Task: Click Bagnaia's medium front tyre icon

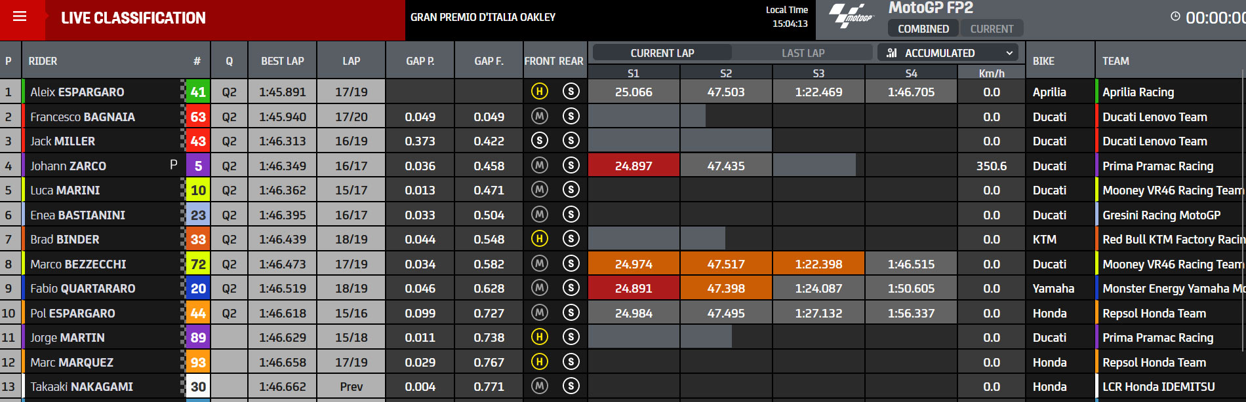Action: point(539,117)
